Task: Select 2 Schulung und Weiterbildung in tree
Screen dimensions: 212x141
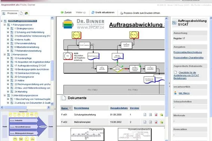Action: coord(29,32)
